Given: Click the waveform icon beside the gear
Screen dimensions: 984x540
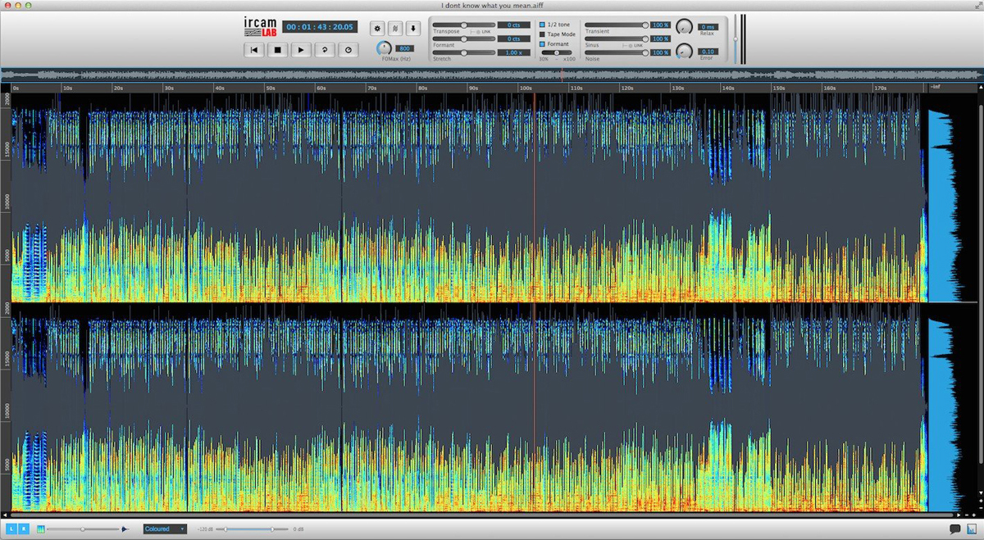Looking at the screenshot, I should (396, 28).
